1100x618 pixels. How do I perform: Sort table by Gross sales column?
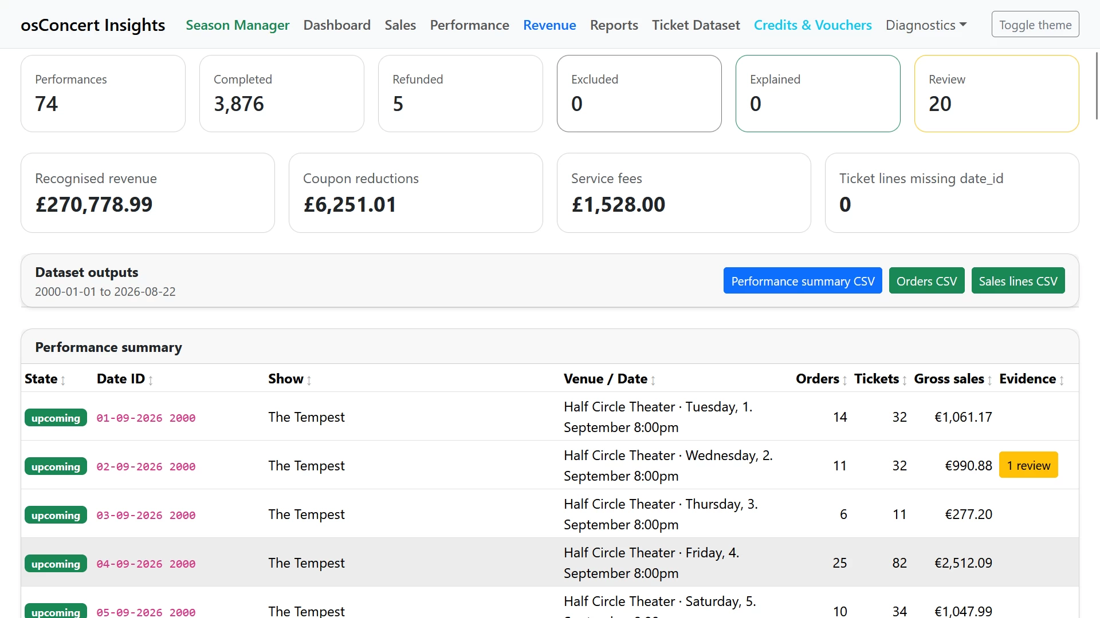[x=953, y=379]
